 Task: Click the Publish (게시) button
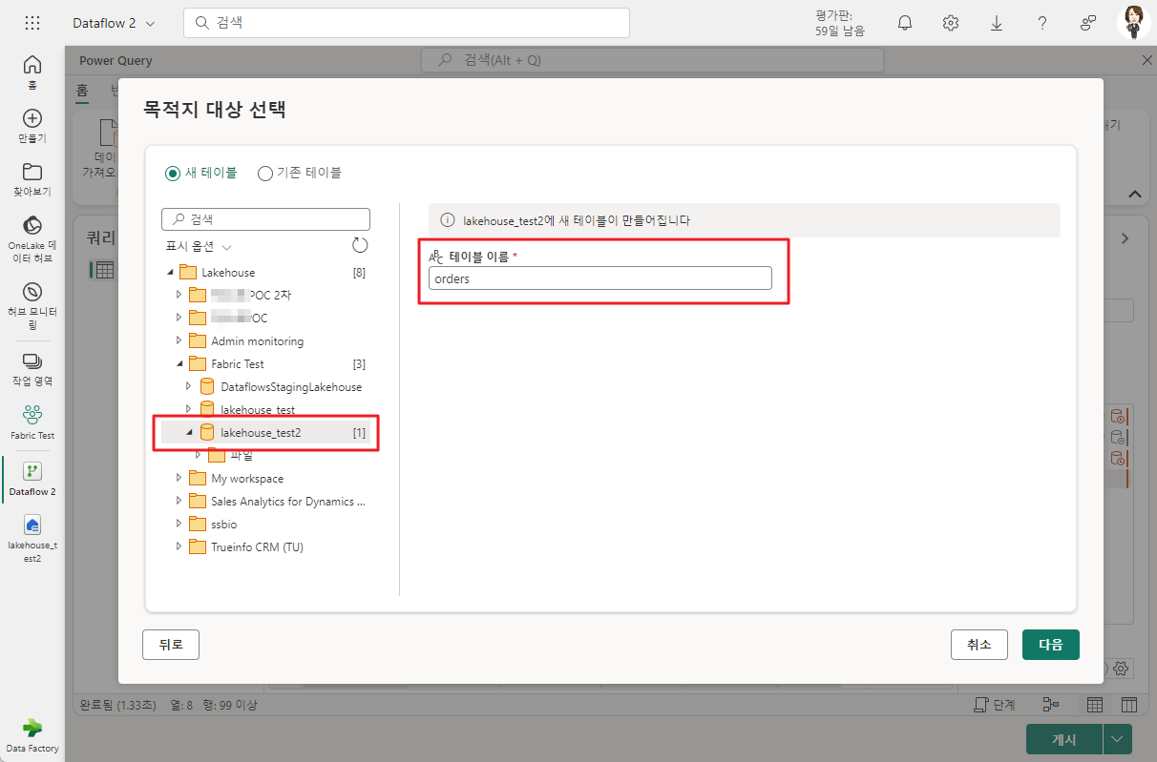pos(1064,739)
